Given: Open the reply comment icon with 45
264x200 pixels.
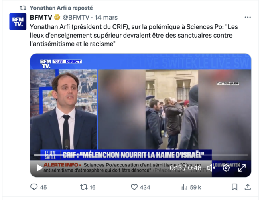Looking at the screenshot, I should 34,187.
